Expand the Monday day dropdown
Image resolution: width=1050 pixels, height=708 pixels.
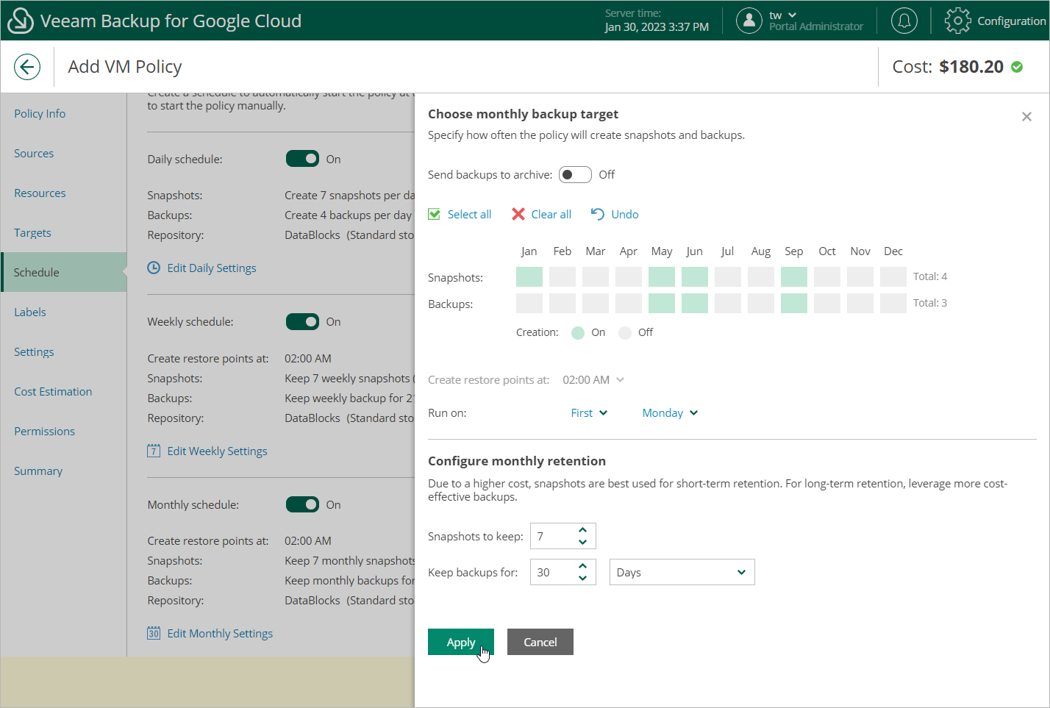pos(670,413)
